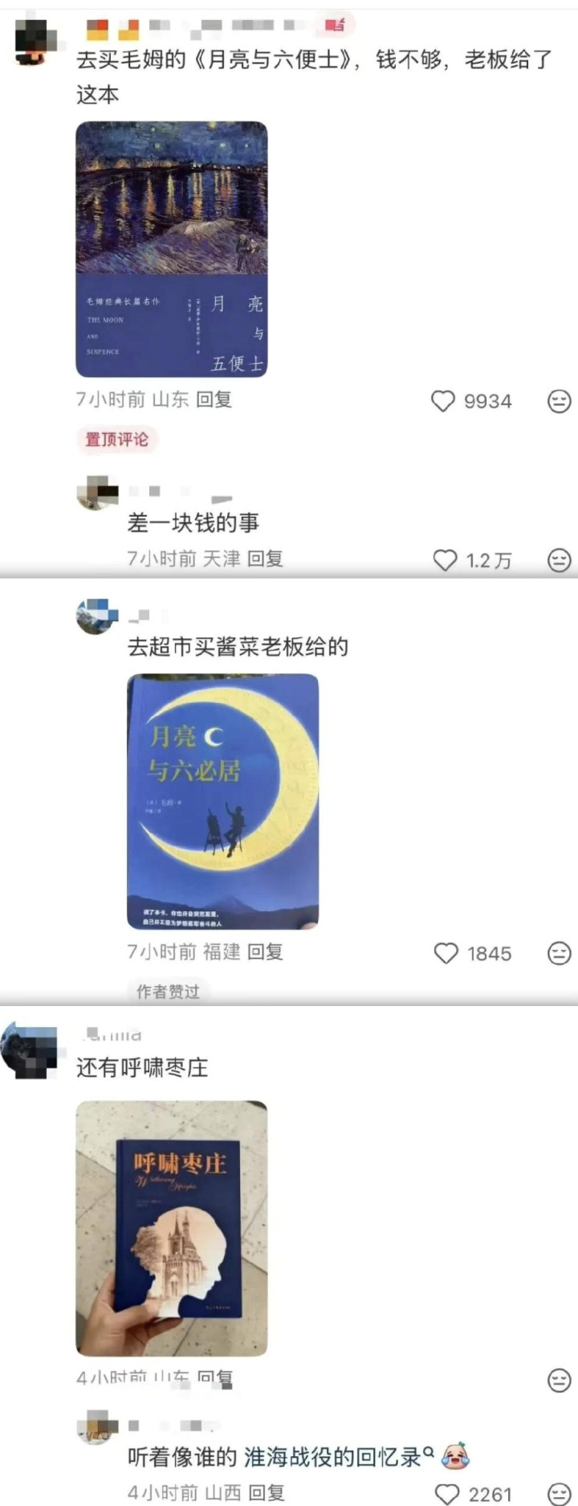Like the 淮海战役的回忆录 reply with 2261 likes
Viewport: 578px width, 1506px height.
(x=446, y=1494)
